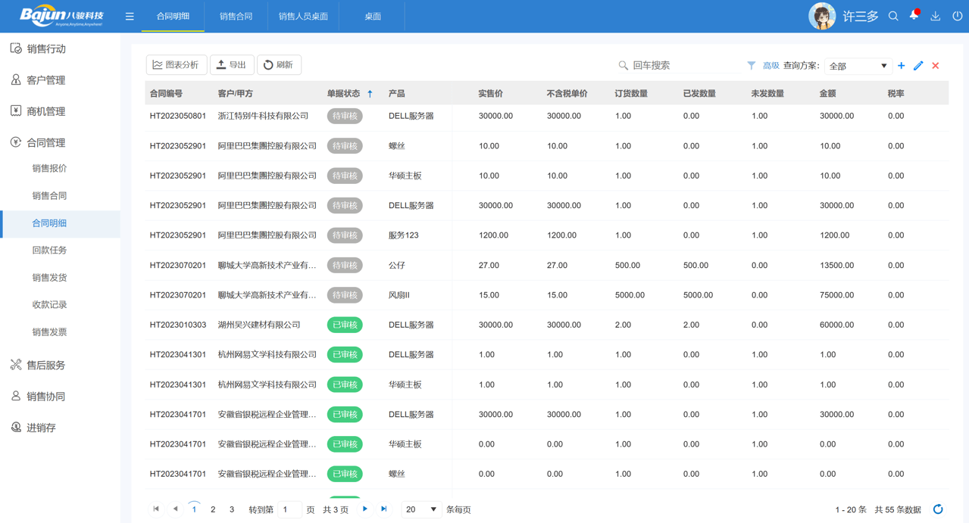
Task: Click the 导出 export button
Action: coord(232,65)
